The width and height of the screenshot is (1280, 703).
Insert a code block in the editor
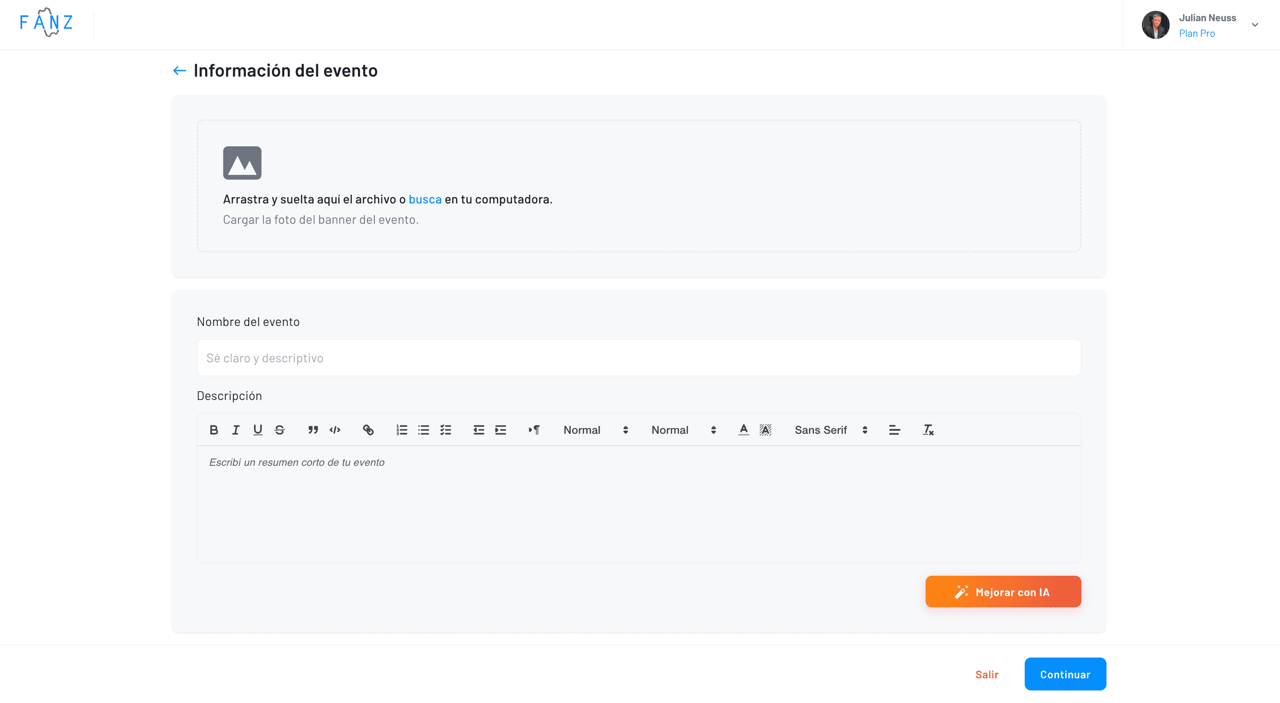334,429
